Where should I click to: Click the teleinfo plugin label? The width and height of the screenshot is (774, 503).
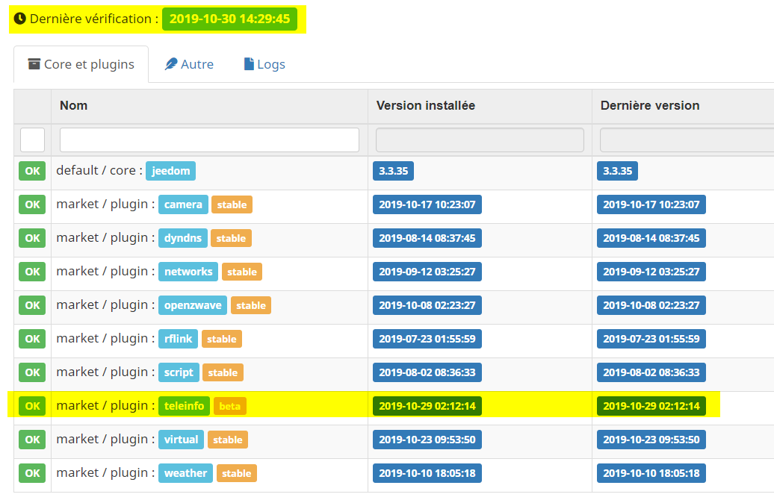[x=184, y=406]
